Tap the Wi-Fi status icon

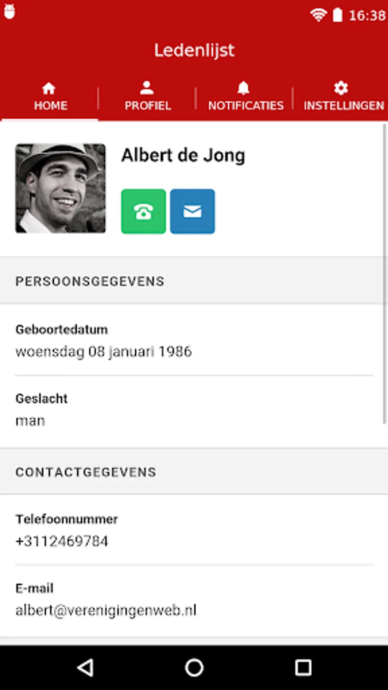click(318, 15)
